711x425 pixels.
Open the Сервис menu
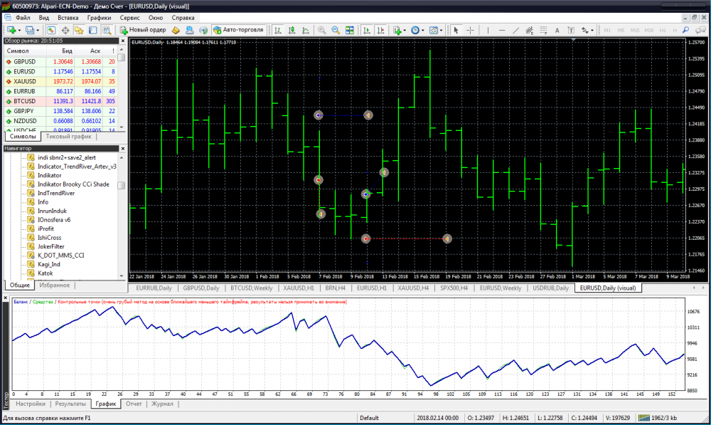coord(129,16)
